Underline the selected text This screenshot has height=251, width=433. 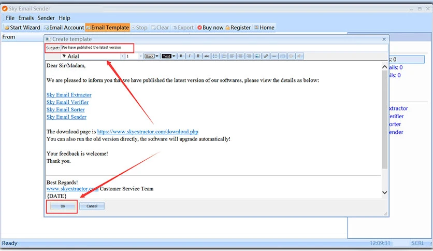198,56
